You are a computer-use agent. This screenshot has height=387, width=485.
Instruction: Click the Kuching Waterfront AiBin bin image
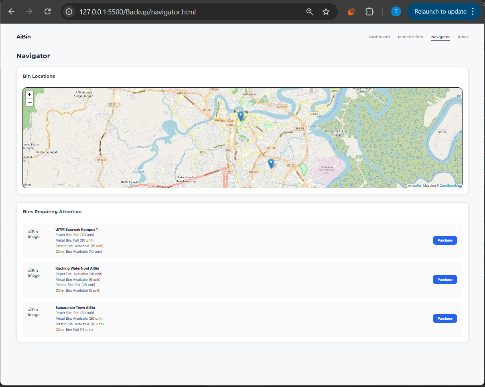(x=34, y=273)
